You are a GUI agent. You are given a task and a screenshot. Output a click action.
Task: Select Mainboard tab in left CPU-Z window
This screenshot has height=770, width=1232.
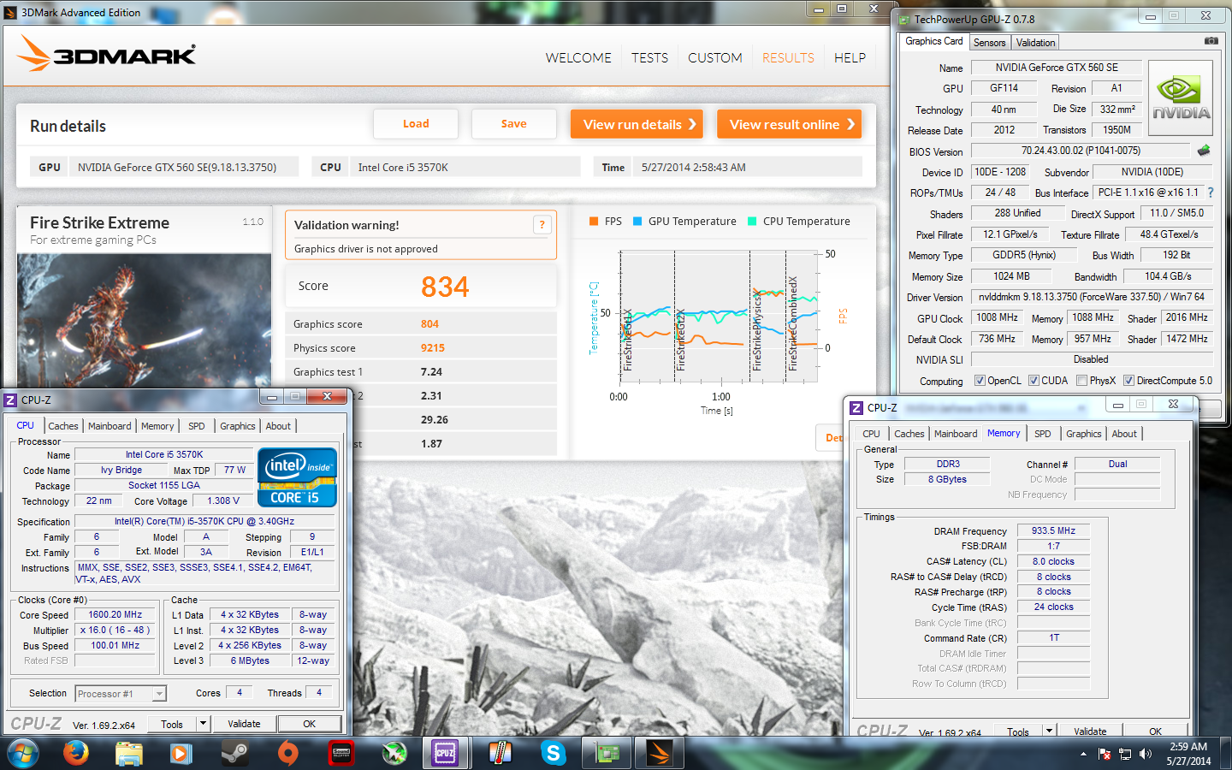click(x=110, y=426)
